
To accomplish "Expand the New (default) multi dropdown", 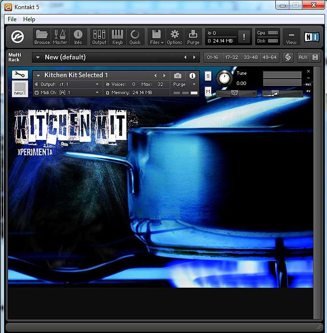I will click(x=38, y=57).
